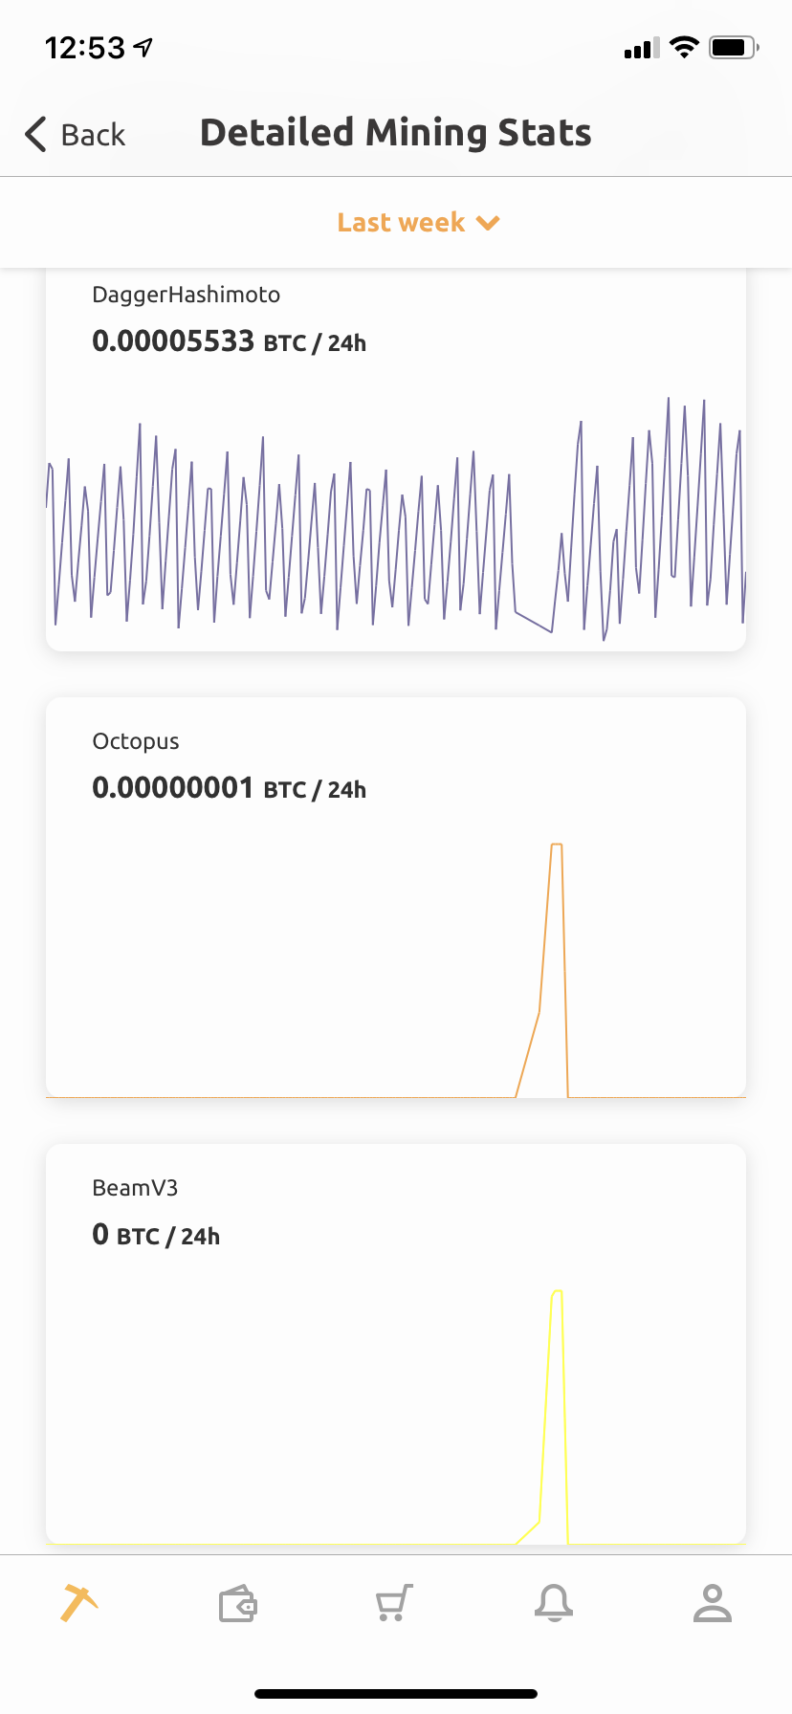
Task: Select the Octopus 0.00000001 BTC value
Action: click(x=173, y=788)
